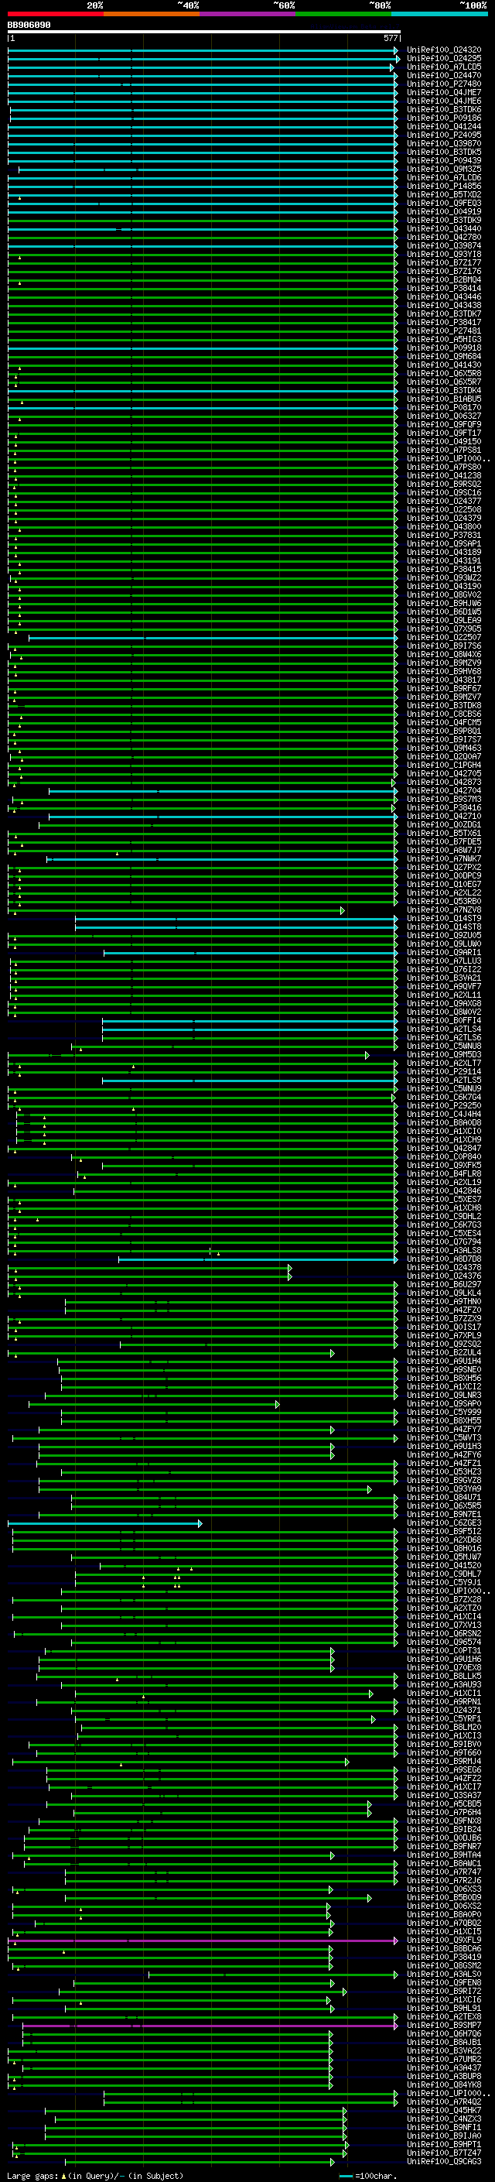Select hit label UniRef100_B3VA21

(444, 978)
